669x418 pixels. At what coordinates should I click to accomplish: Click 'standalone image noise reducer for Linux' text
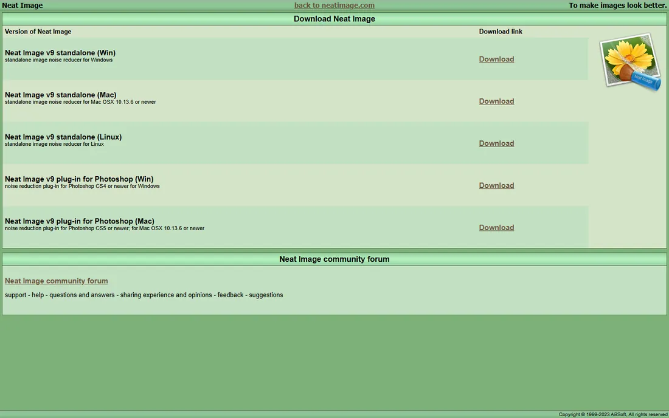pos(54,144)
